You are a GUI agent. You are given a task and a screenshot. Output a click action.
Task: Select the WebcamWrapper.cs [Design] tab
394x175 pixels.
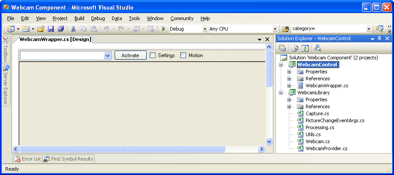click(55, 39)
